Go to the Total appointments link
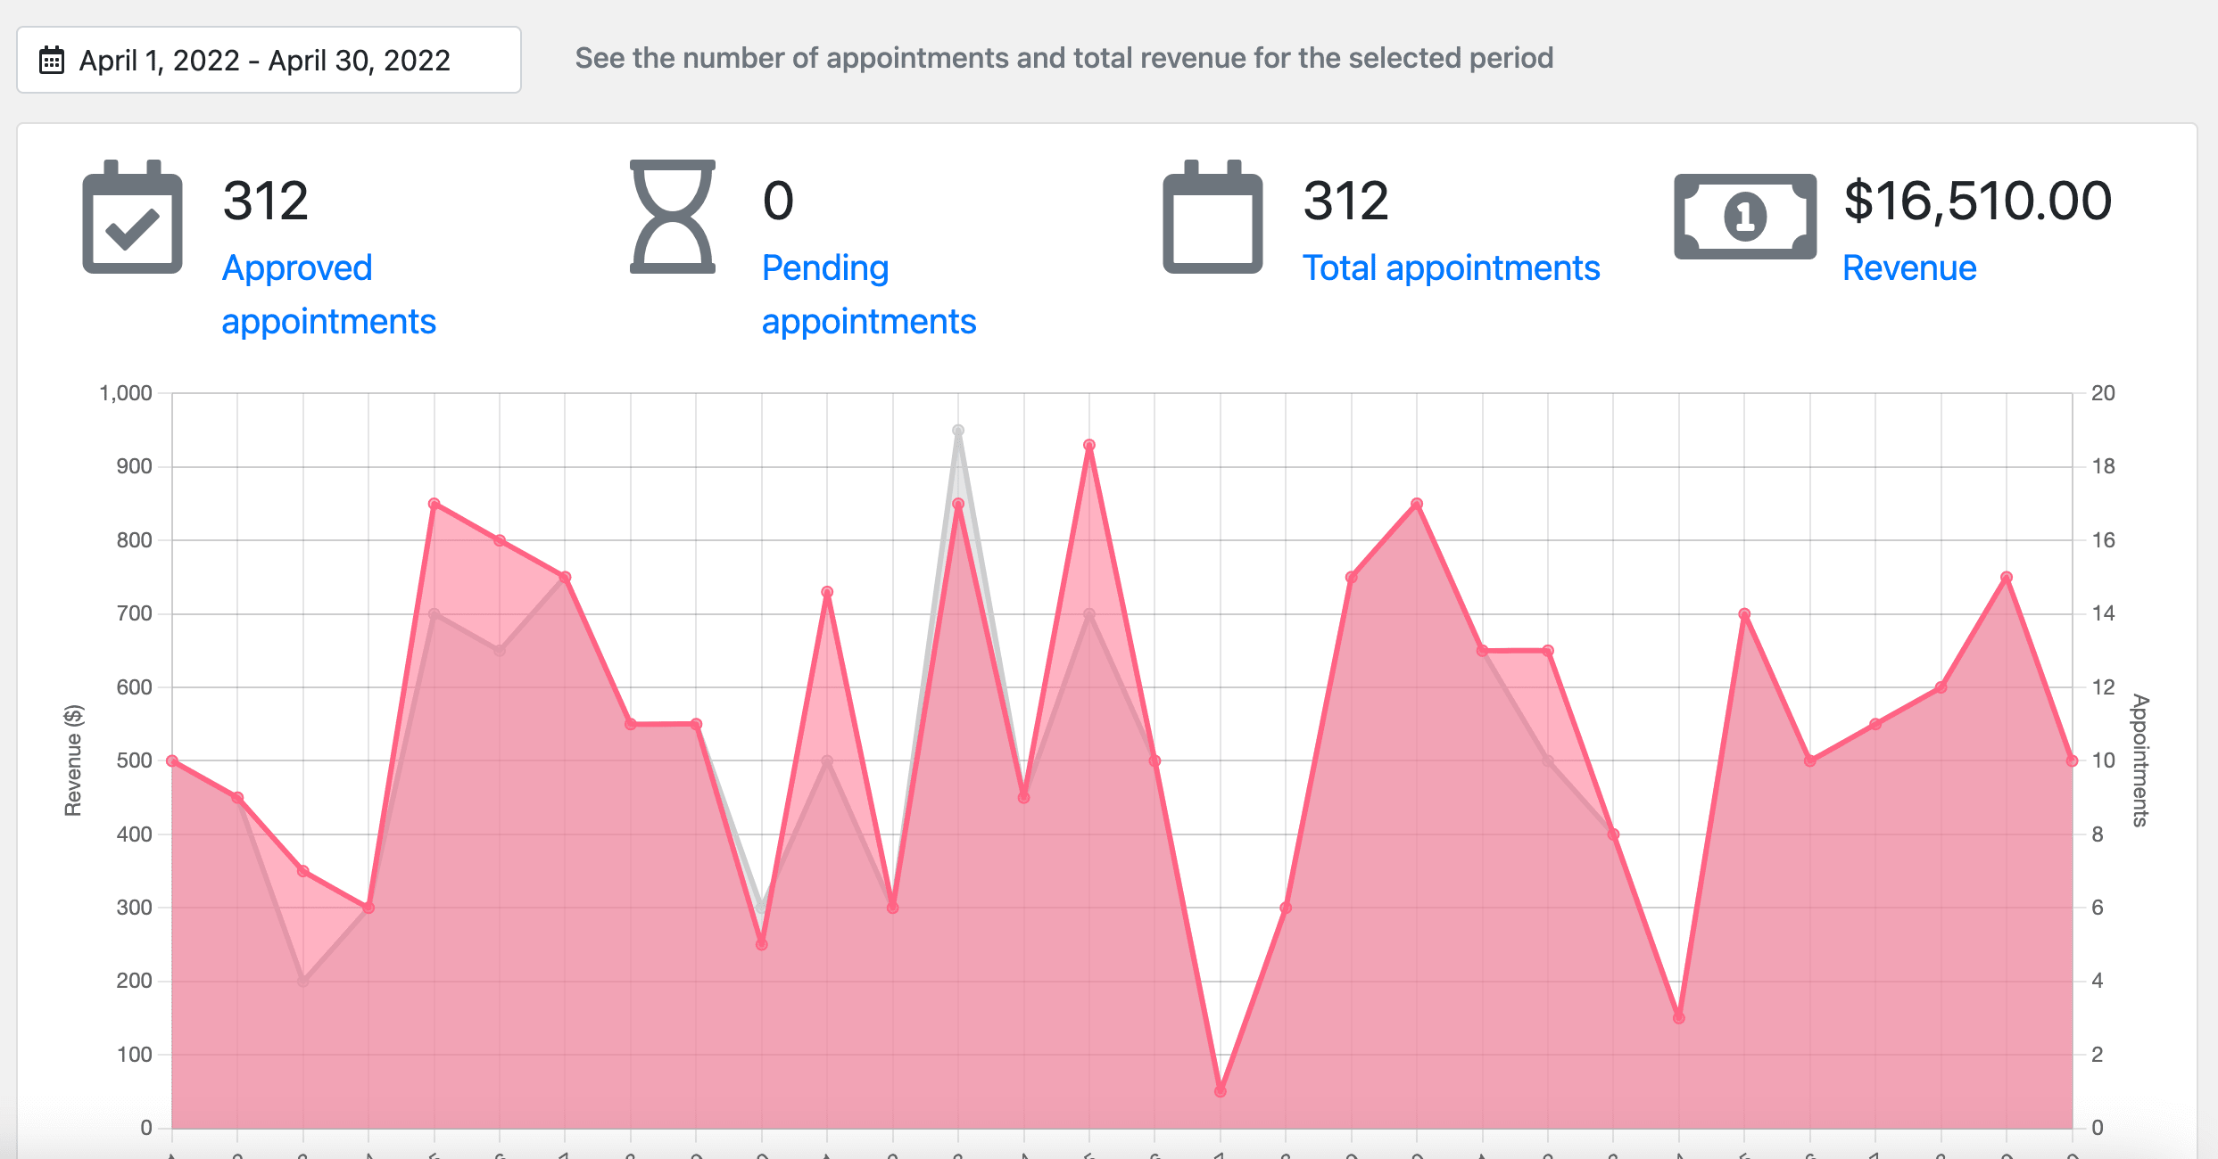This screenshot has height=1159, width=2218. 1451,267
